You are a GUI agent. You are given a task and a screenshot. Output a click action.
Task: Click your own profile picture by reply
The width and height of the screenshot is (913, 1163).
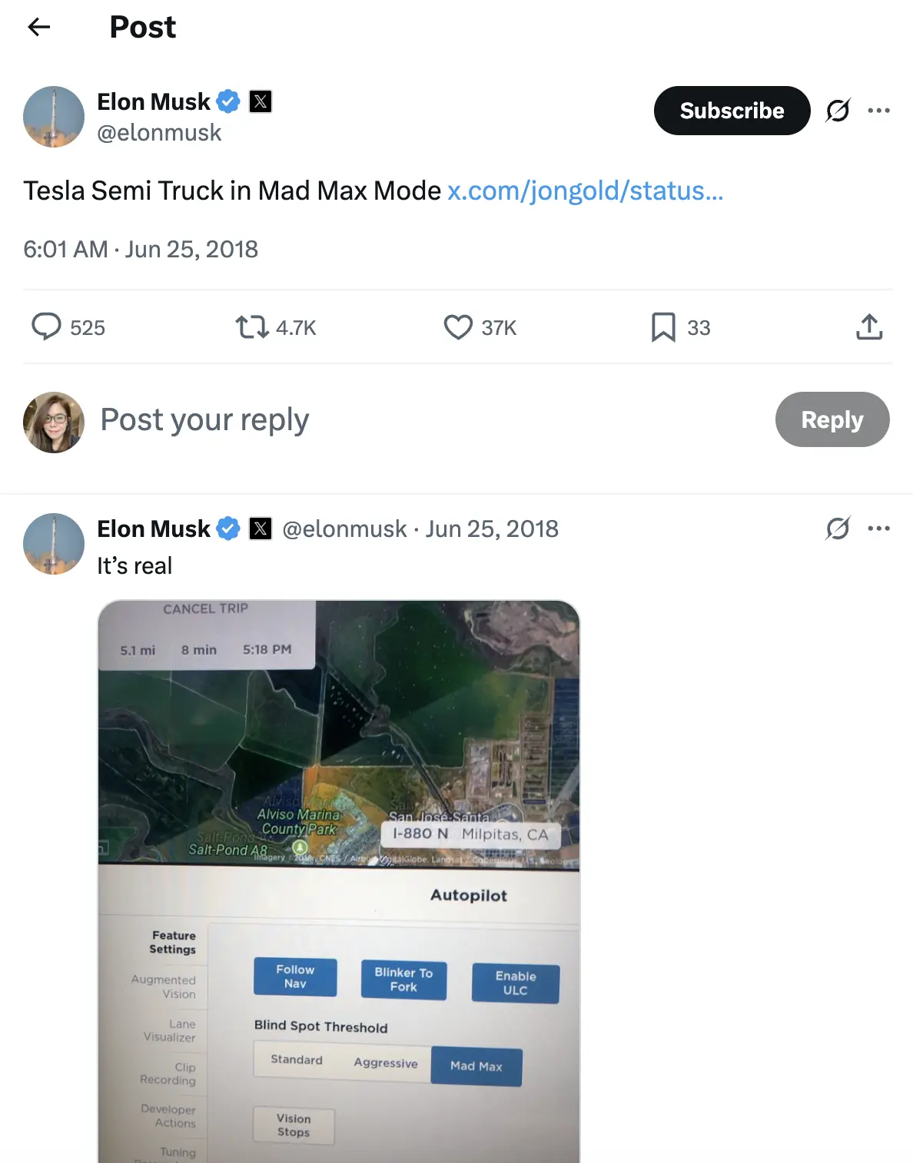pos(54,422)
